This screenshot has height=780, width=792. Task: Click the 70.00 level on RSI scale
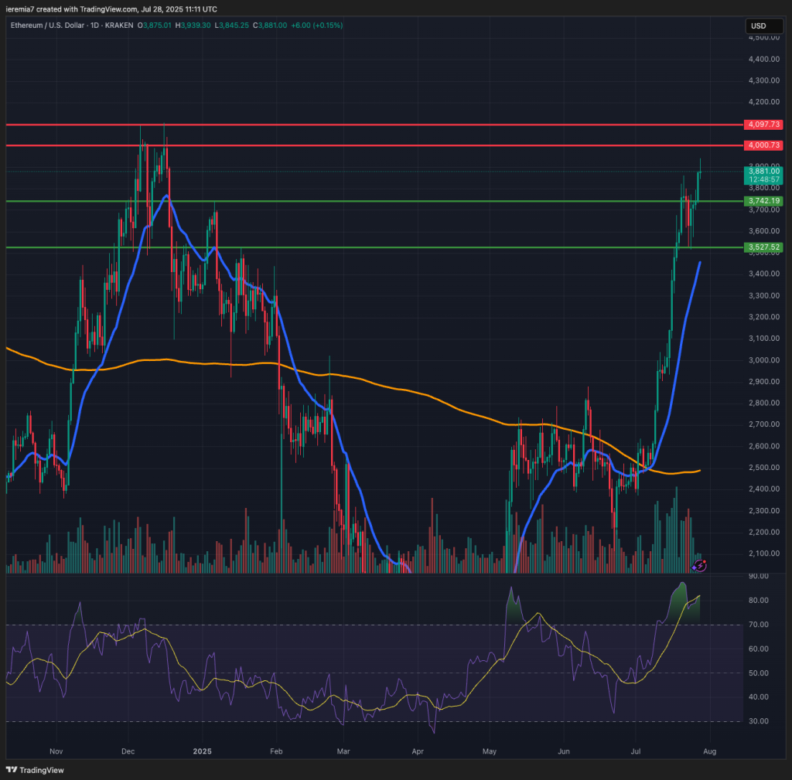(x=759, y=625)
